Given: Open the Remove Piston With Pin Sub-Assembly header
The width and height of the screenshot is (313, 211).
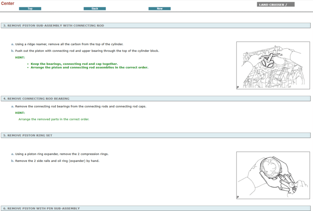Looking at the screenshot, I should [42, 208].
